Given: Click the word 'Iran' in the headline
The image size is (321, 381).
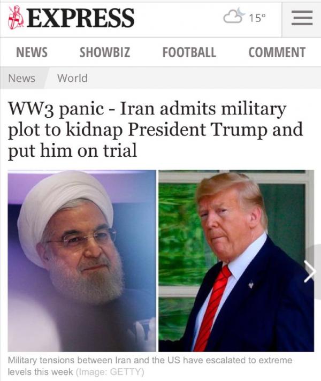Looking at the screenshot, I should [137, 109].
